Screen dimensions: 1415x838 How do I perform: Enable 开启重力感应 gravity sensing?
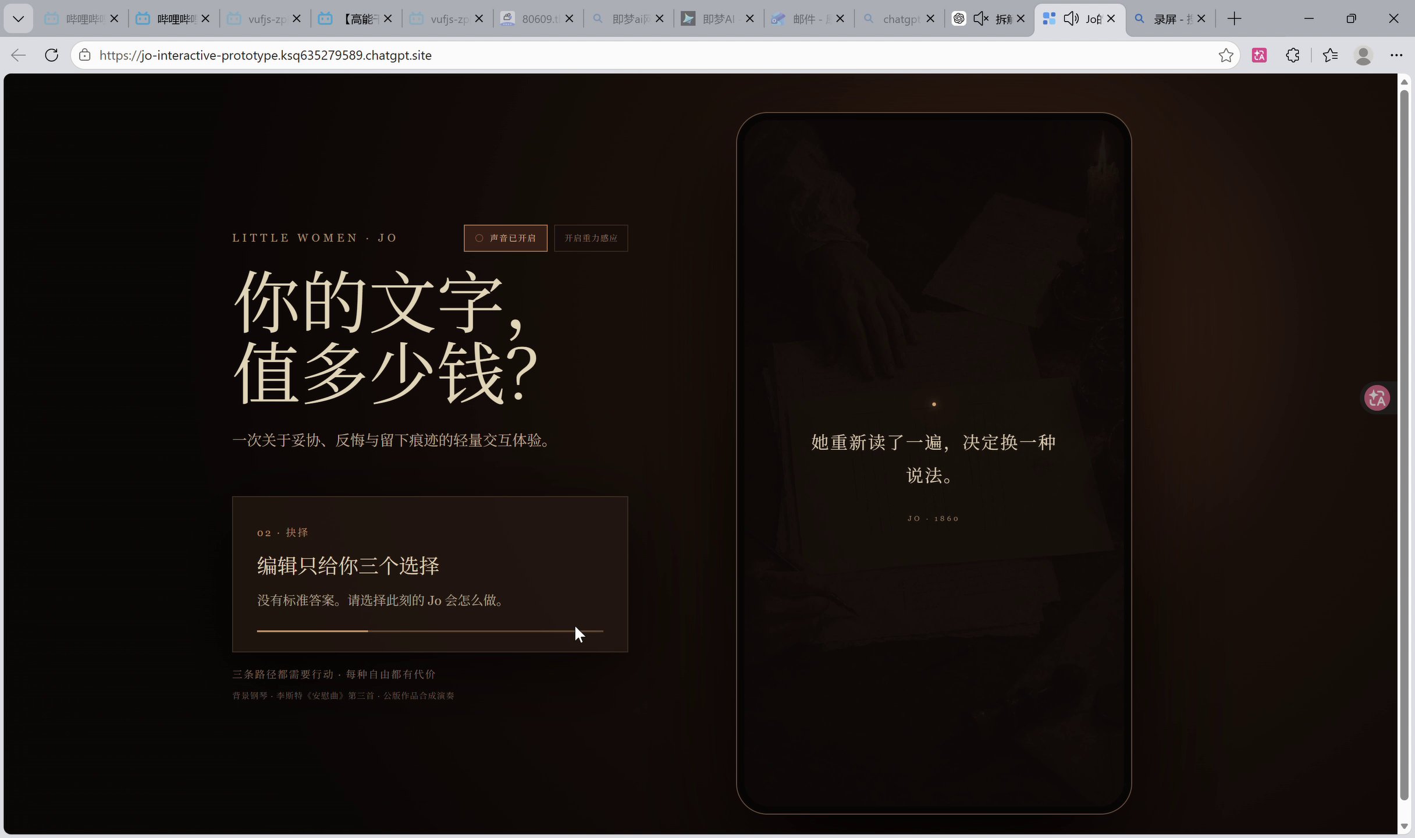(x=591, y=238)
